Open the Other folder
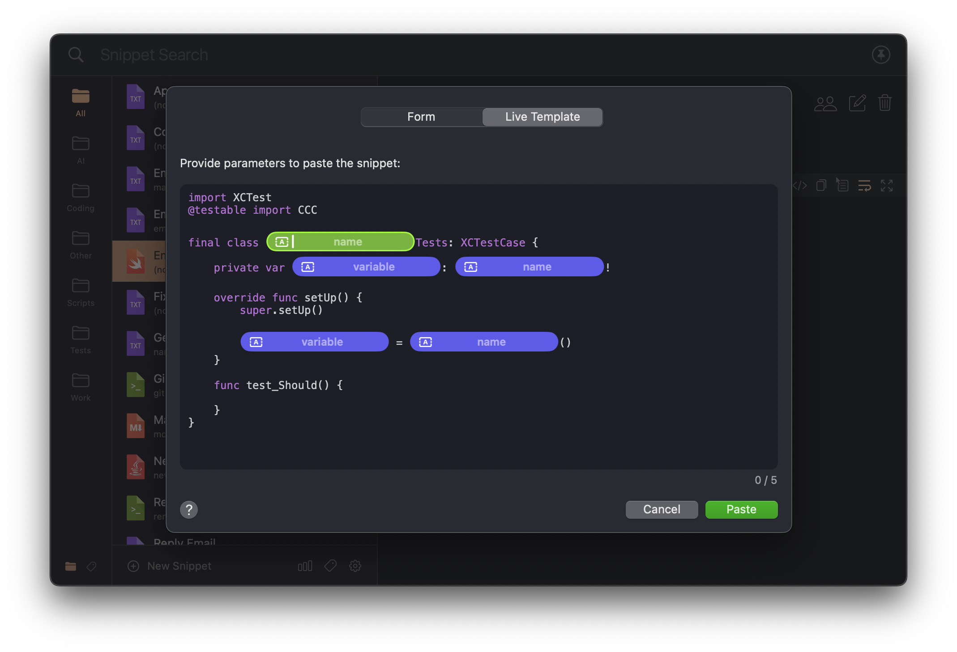957x652 pixels. (x=81, y=245)
